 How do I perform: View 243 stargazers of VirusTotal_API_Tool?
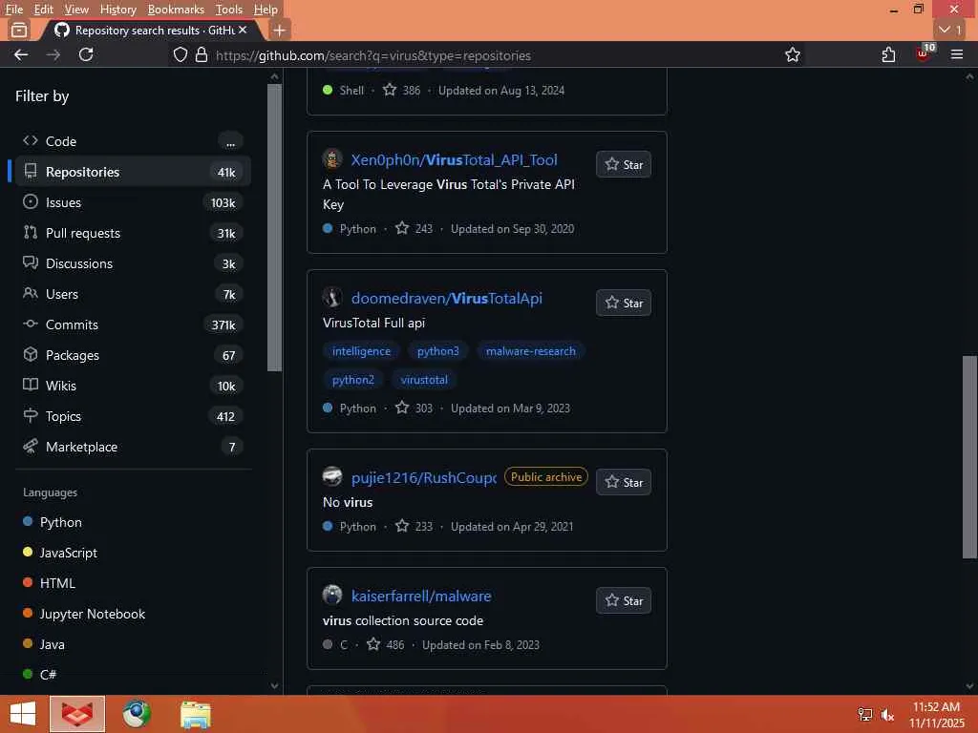pyautogui.click(x=415, y=229)
